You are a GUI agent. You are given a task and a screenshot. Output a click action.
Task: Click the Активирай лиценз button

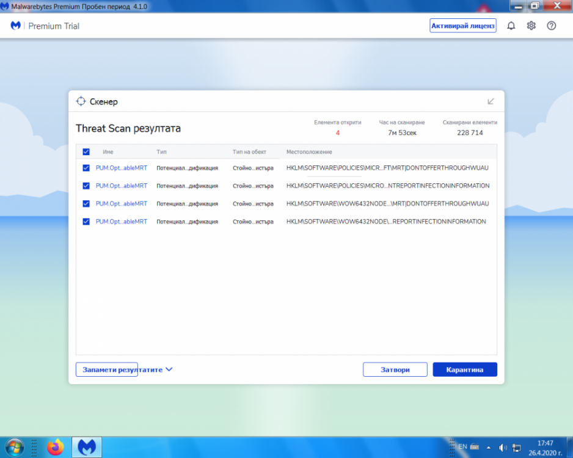(462, 26)
